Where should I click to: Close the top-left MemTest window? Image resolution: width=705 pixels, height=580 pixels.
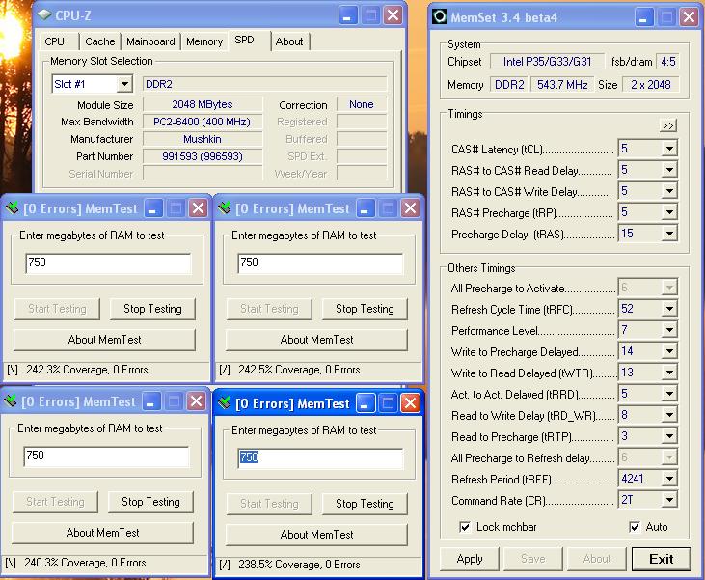click(x=198, y=208)
